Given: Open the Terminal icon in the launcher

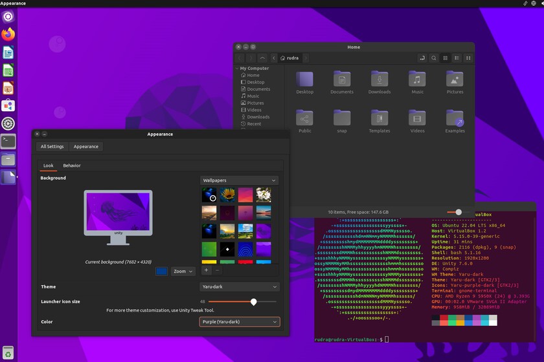Looking at the screenshot, I should pos(8,140).
